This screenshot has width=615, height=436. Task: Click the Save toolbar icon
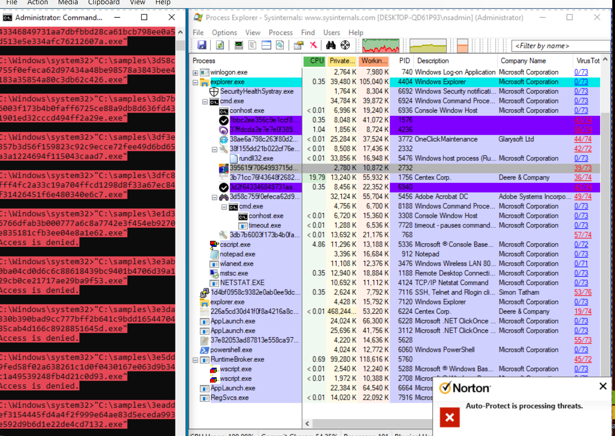202,45
